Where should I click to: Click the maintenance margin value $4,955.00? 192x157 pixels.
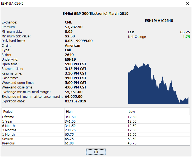coord(74,96)
